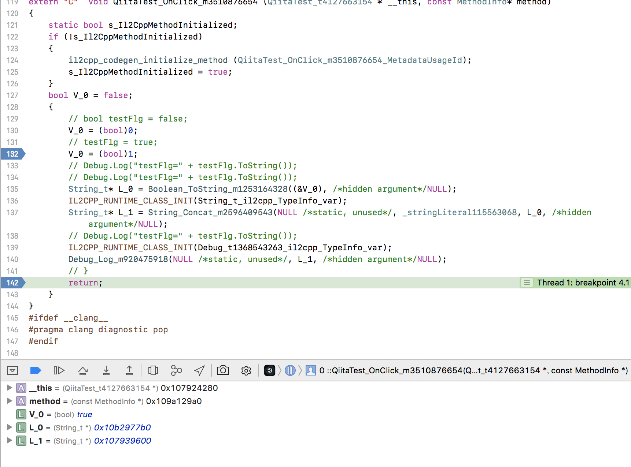Click il2cpp_codegen_initialize_method on line 124

pyautogui.click(x=148, y=60)
